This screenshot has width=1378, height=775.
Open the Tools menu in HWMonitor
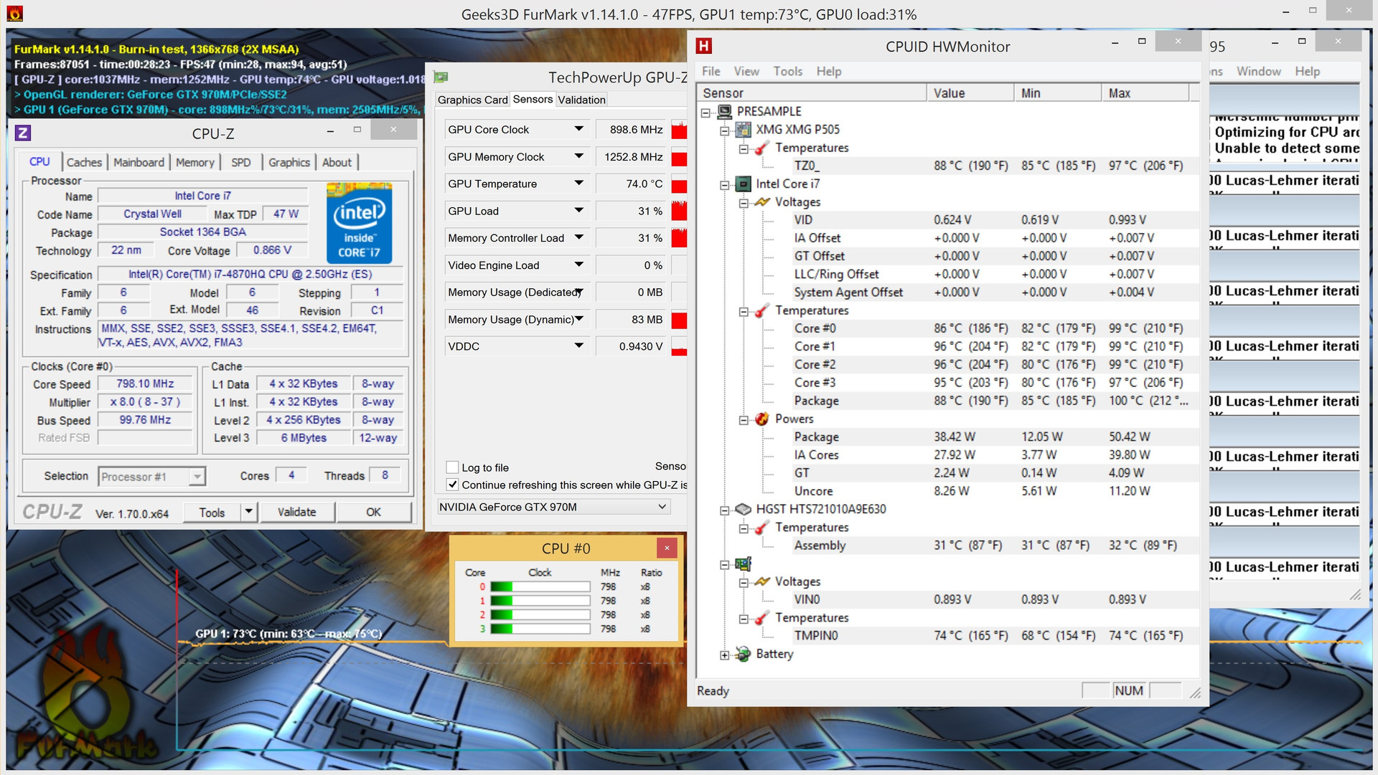click(787, 71)
